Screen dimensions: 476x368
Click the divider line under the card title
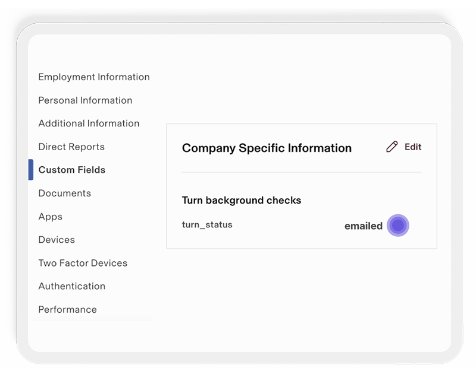(x=302, y=173)
